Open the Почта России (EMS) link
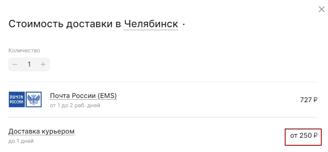This screenshot has width=328, height=152. (x=83, y=96)
